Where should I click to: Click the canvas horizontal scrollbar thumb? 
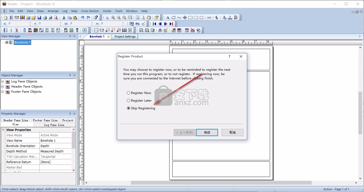(x=221, y=183)
